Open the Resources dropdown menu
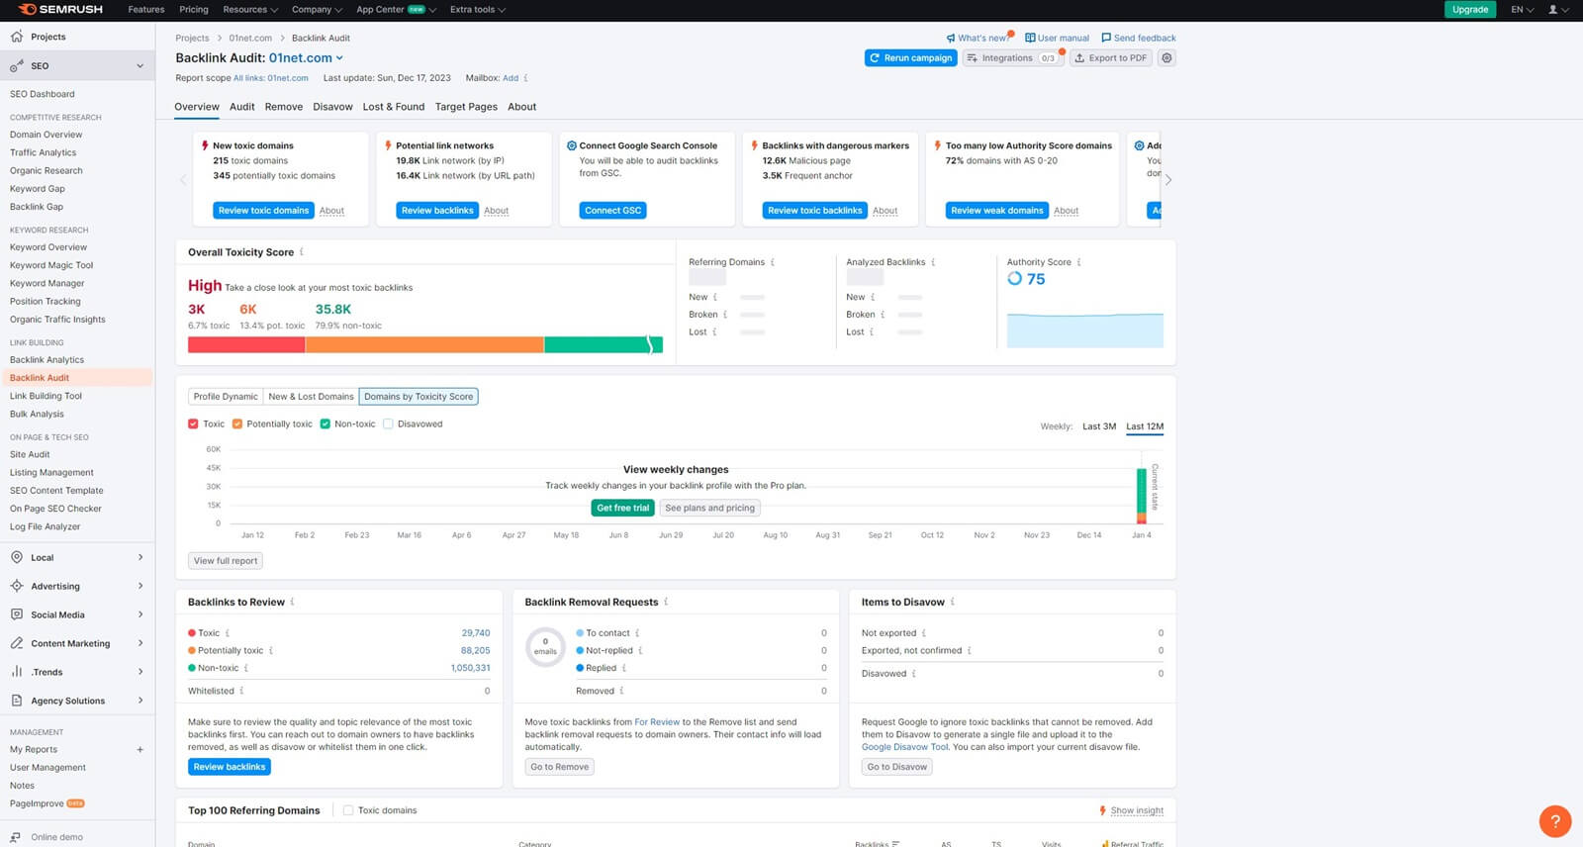The image size is (1583, 847). pos(250,10)
